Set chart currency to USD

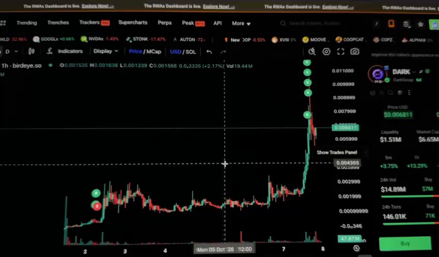click(175, 52)
